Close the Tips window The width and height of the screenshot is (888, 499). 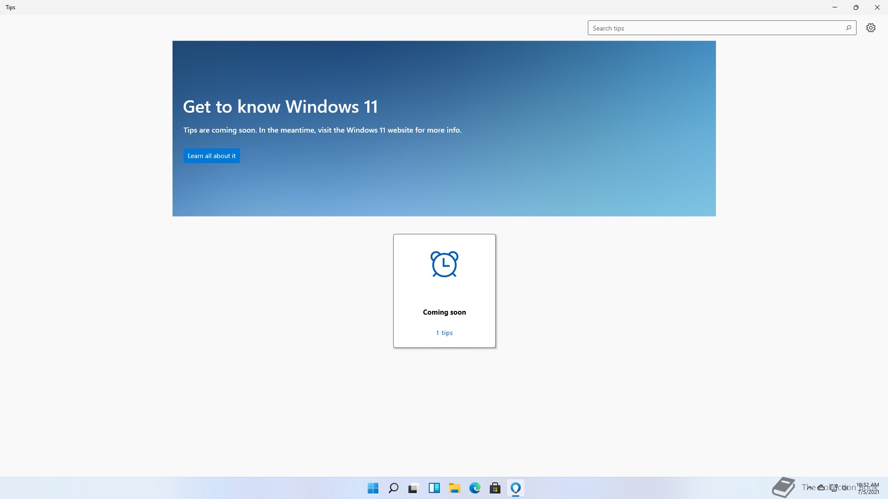click(x=877, y=7)
